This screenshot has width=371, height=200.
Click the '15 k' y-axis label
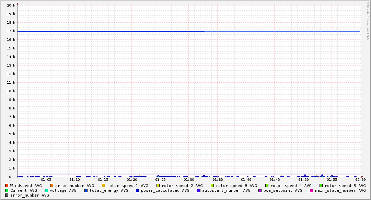[x=11, y=48]
